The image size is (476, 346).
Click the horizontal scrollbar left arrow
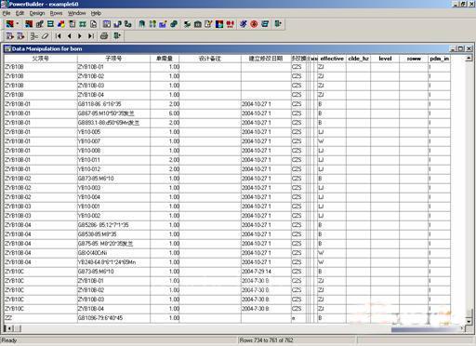click(10, 328)
